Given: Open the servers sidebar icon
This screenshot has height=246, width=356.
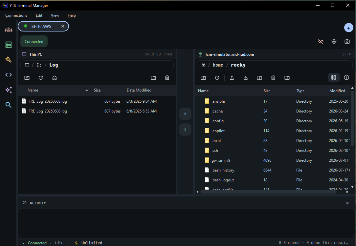Looking at the screenshot, I should [9, 45].
